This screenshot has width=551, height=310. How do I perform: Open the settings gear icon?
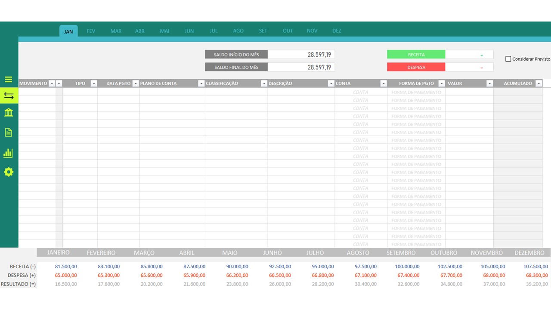pyautogui.click(x=9, y=172)
